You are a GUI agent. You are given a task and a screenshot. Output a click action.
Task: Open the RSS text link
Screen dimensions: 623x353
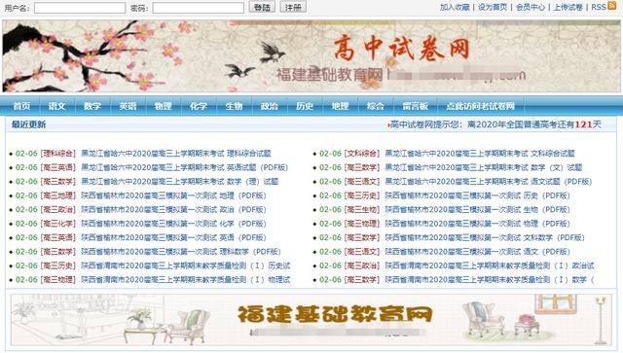click(599, 7)
